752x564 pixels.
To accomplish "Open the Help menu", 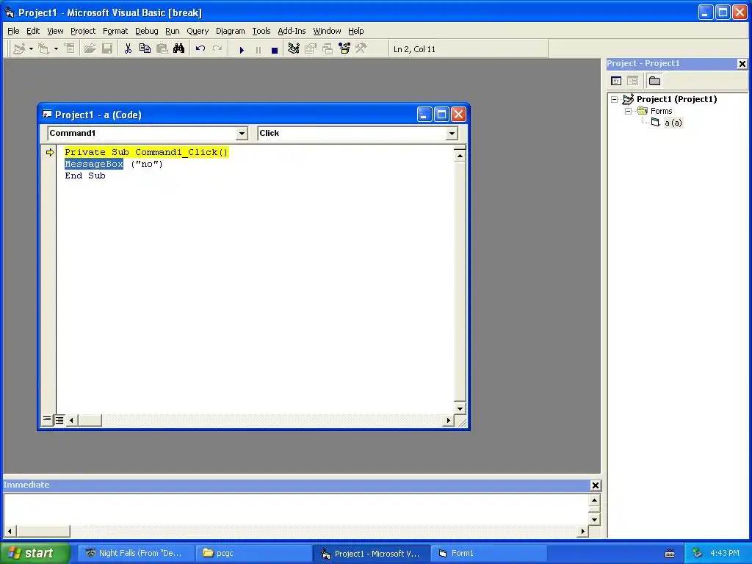I will 356,31.
